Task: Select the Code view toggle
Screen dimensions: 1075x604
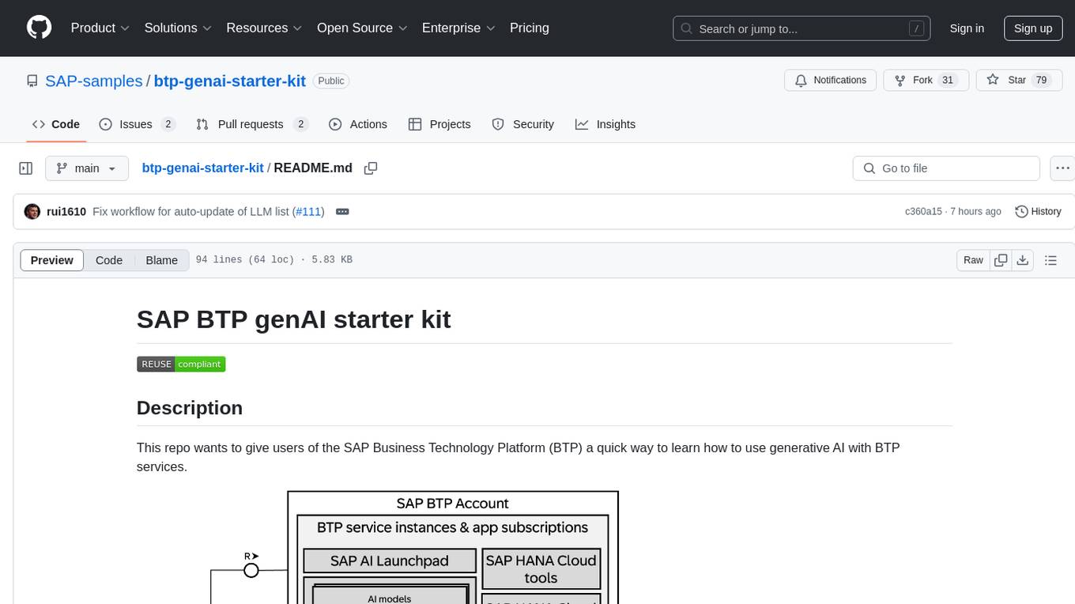Action: click(109, 260)
